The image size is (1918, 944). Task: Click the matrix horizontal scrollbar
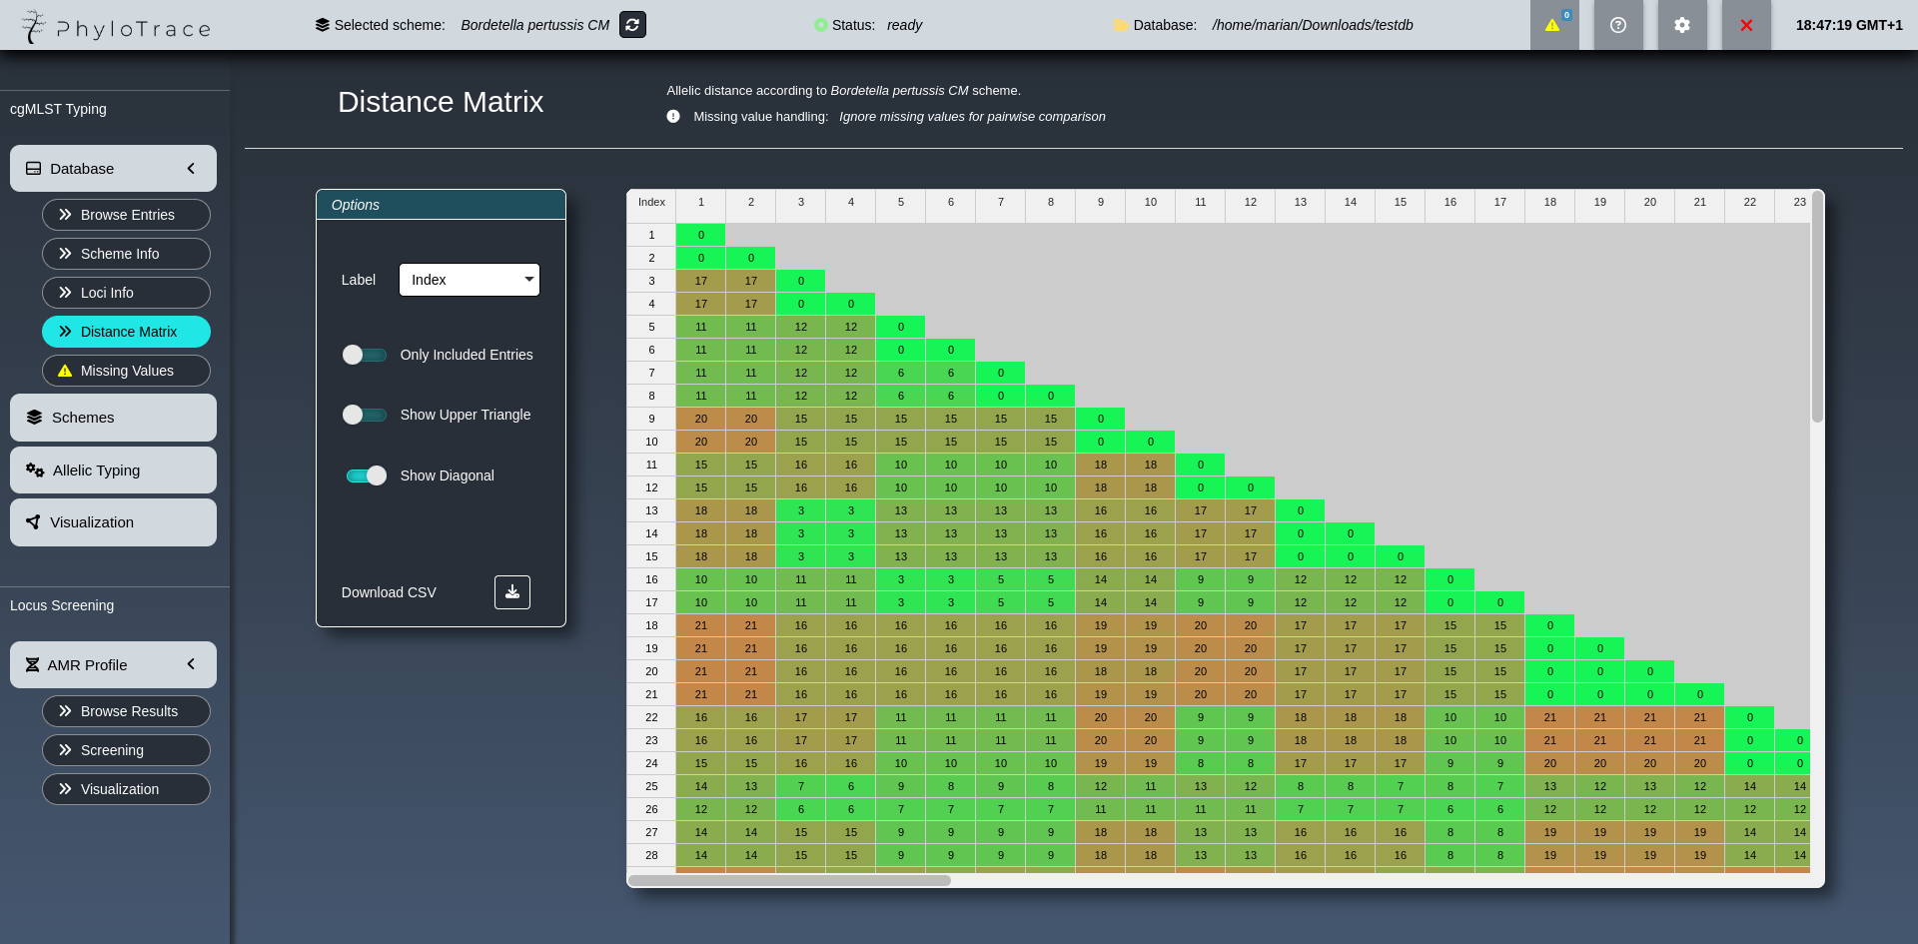pos(789,880)
